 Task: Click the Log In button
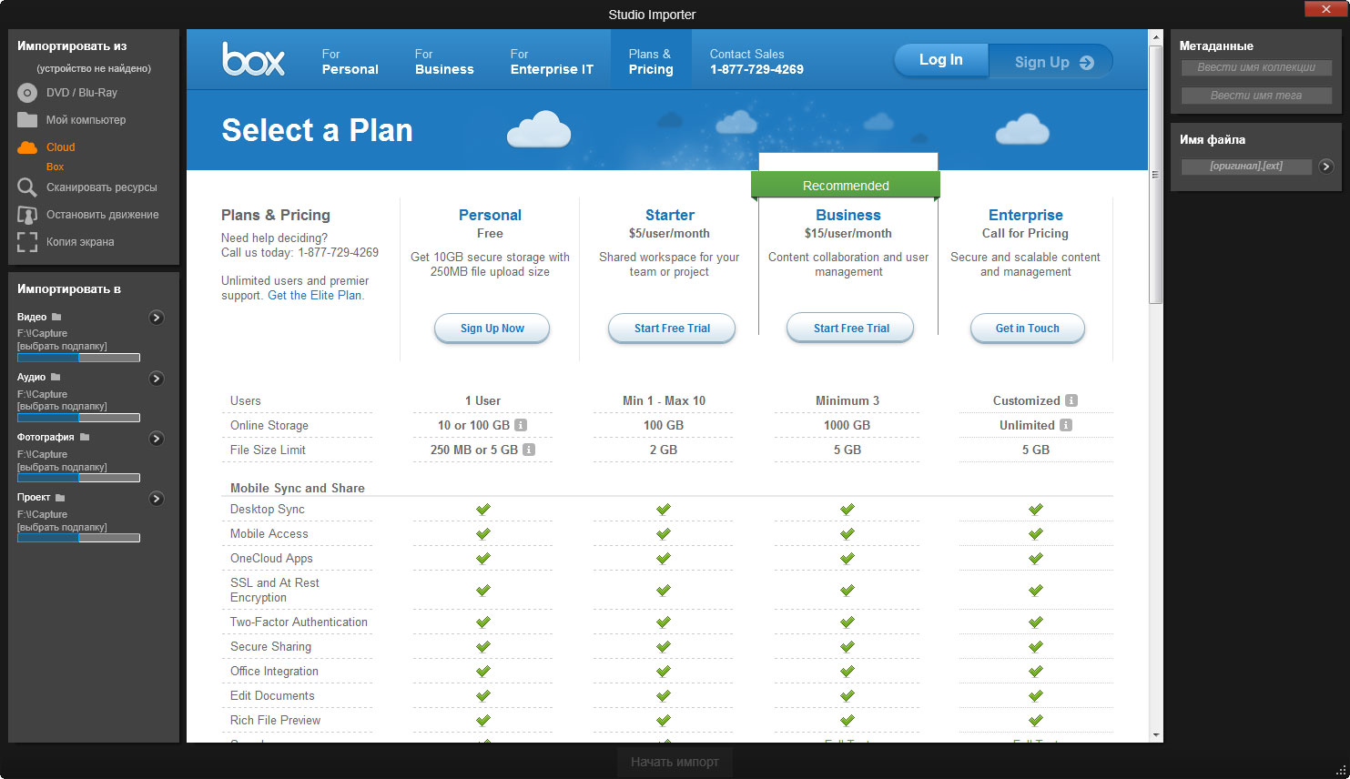point(941,60)
